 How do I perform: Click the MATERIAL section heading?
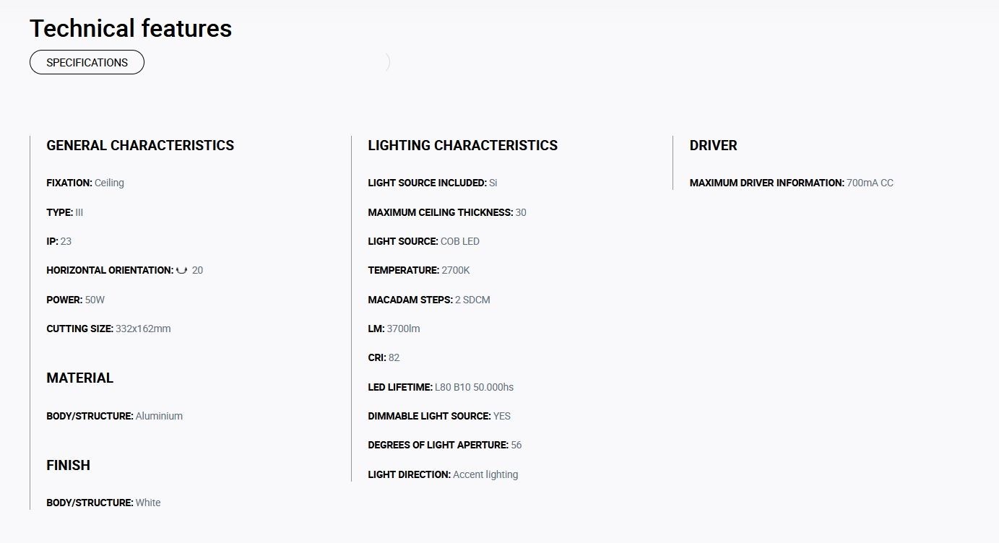coord(80,378)
